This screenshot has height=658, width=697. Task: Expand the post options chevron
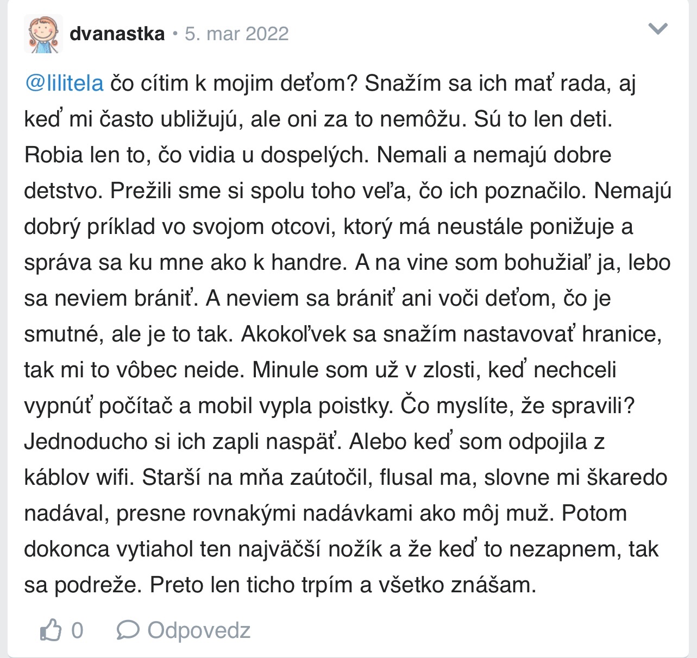[658, 29]
